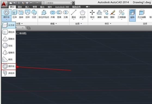Select the 复制 copy tool
This screenshot has width=152, height=104.
[x=106, y=14]
